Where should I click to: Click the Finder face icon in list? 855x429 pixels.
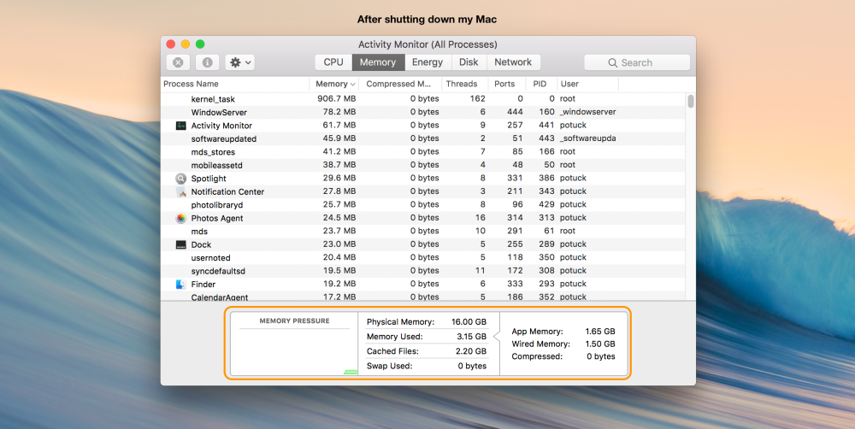[x=181, y=284]
